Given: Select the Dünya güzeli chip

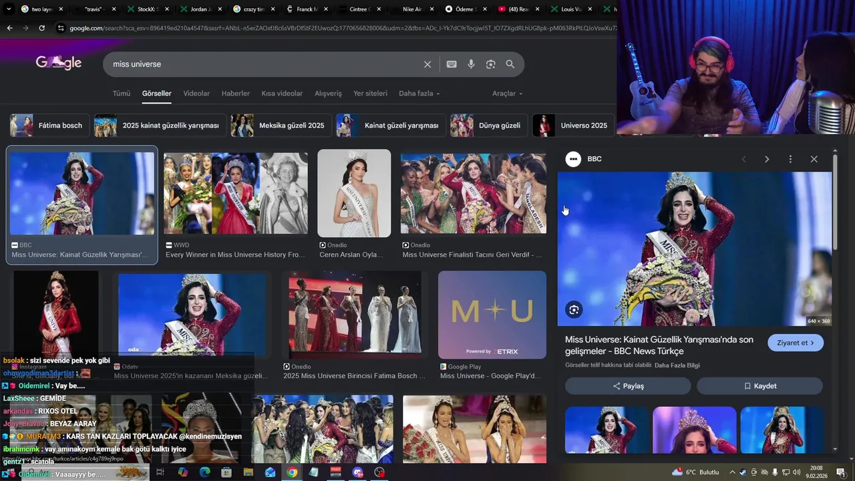Looking at the screenshot, I should (489, 126).
